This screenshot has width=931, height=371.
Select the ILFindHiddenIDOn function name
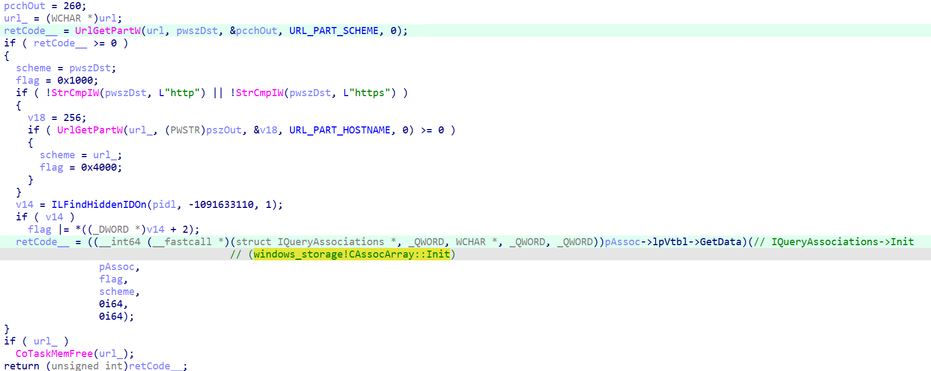tap(98, 205)
